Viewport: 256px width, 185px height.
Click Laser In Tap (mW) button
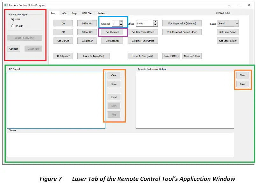tap(143, 56)
